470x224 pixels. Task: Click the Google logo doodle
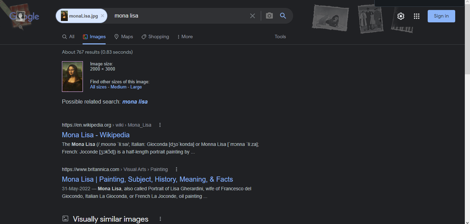[x=24, y=16]
